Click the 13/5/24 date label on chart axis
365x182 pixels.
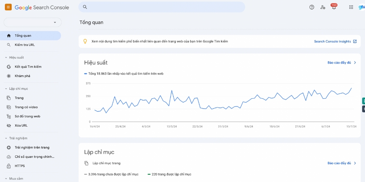pos(172,127)
